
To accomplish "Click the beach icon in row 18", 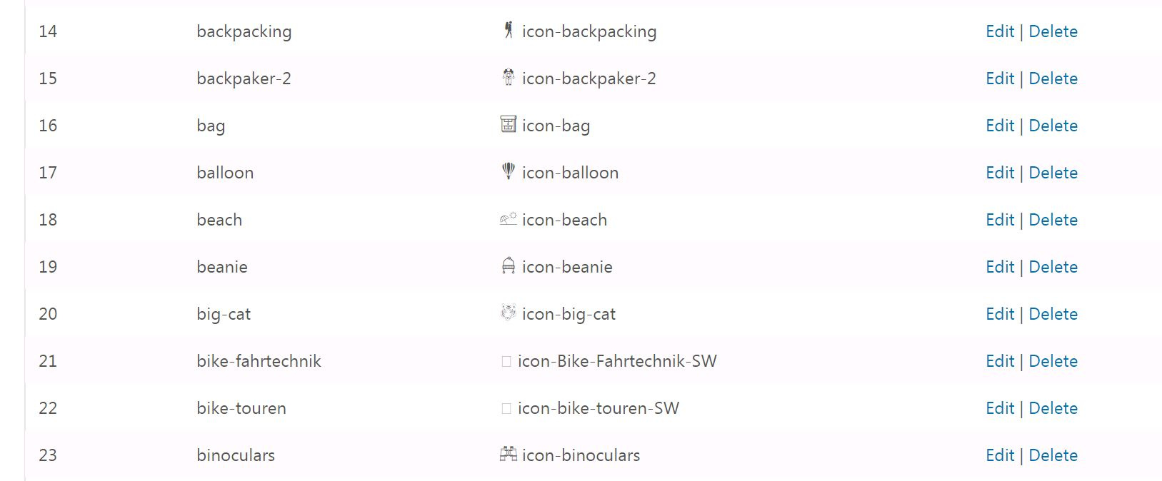I will pyautogui.click(x=508, y=219).
